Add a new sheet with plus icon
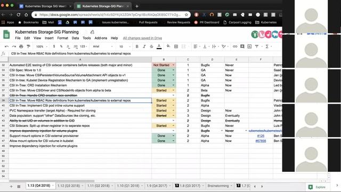This screenshot has width=341, height=192. tap(11, 186)
